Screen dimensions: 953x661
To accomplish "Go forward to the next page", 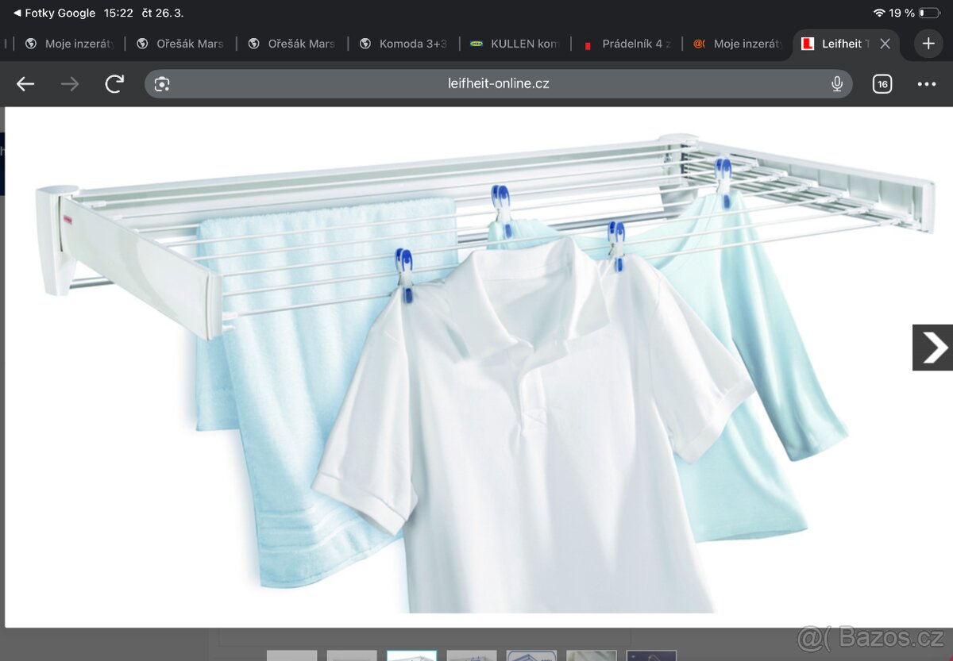I will pyautogui.click(x=70, y=84).
